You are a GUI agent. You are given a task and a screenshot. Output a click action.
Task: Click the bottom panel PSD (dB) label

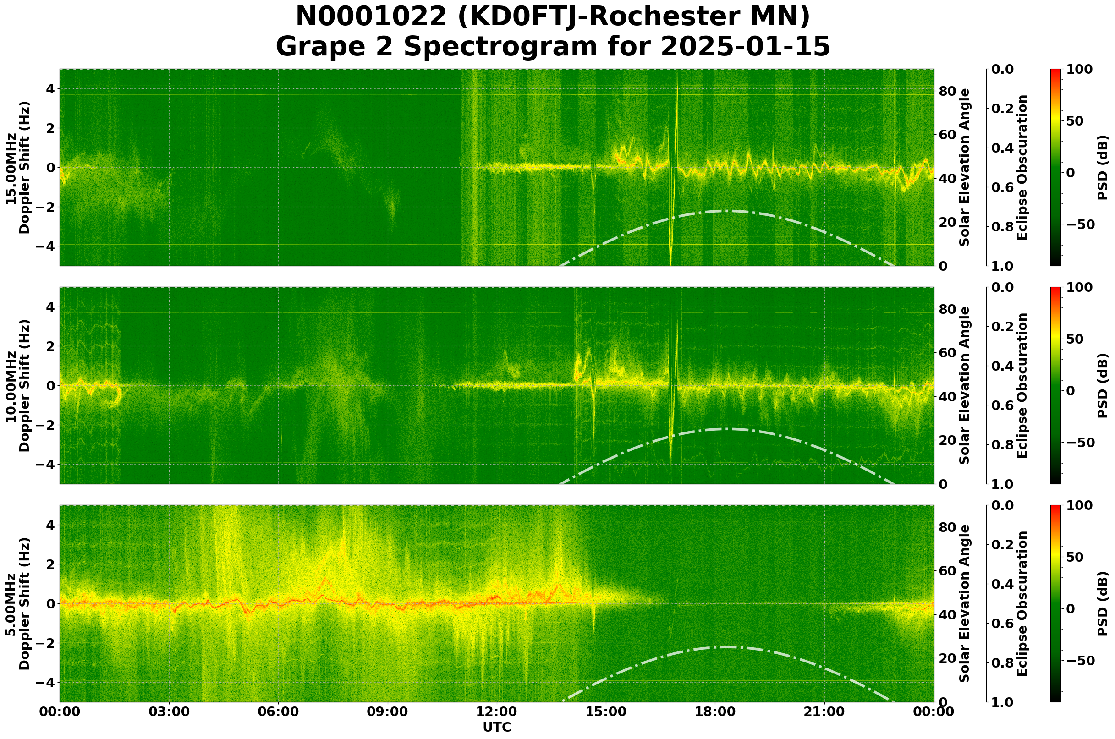coord(1102,603)
